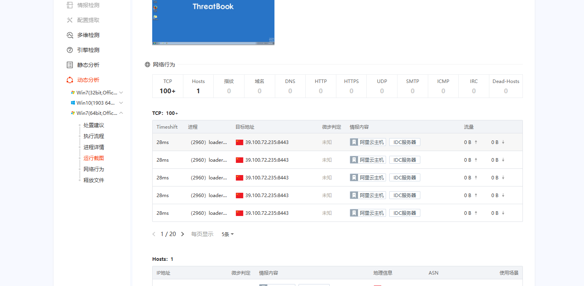Open 情报检测 in the sidebar
The height and width of the screenshot is (286, 584).
88,5
